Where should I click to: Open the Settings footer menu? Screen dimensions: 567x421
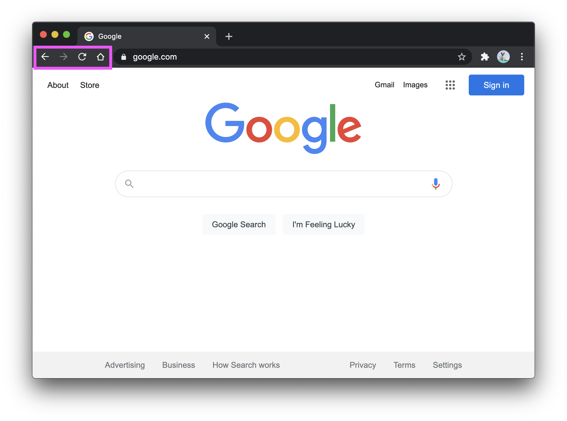click(x=447, y=365)
